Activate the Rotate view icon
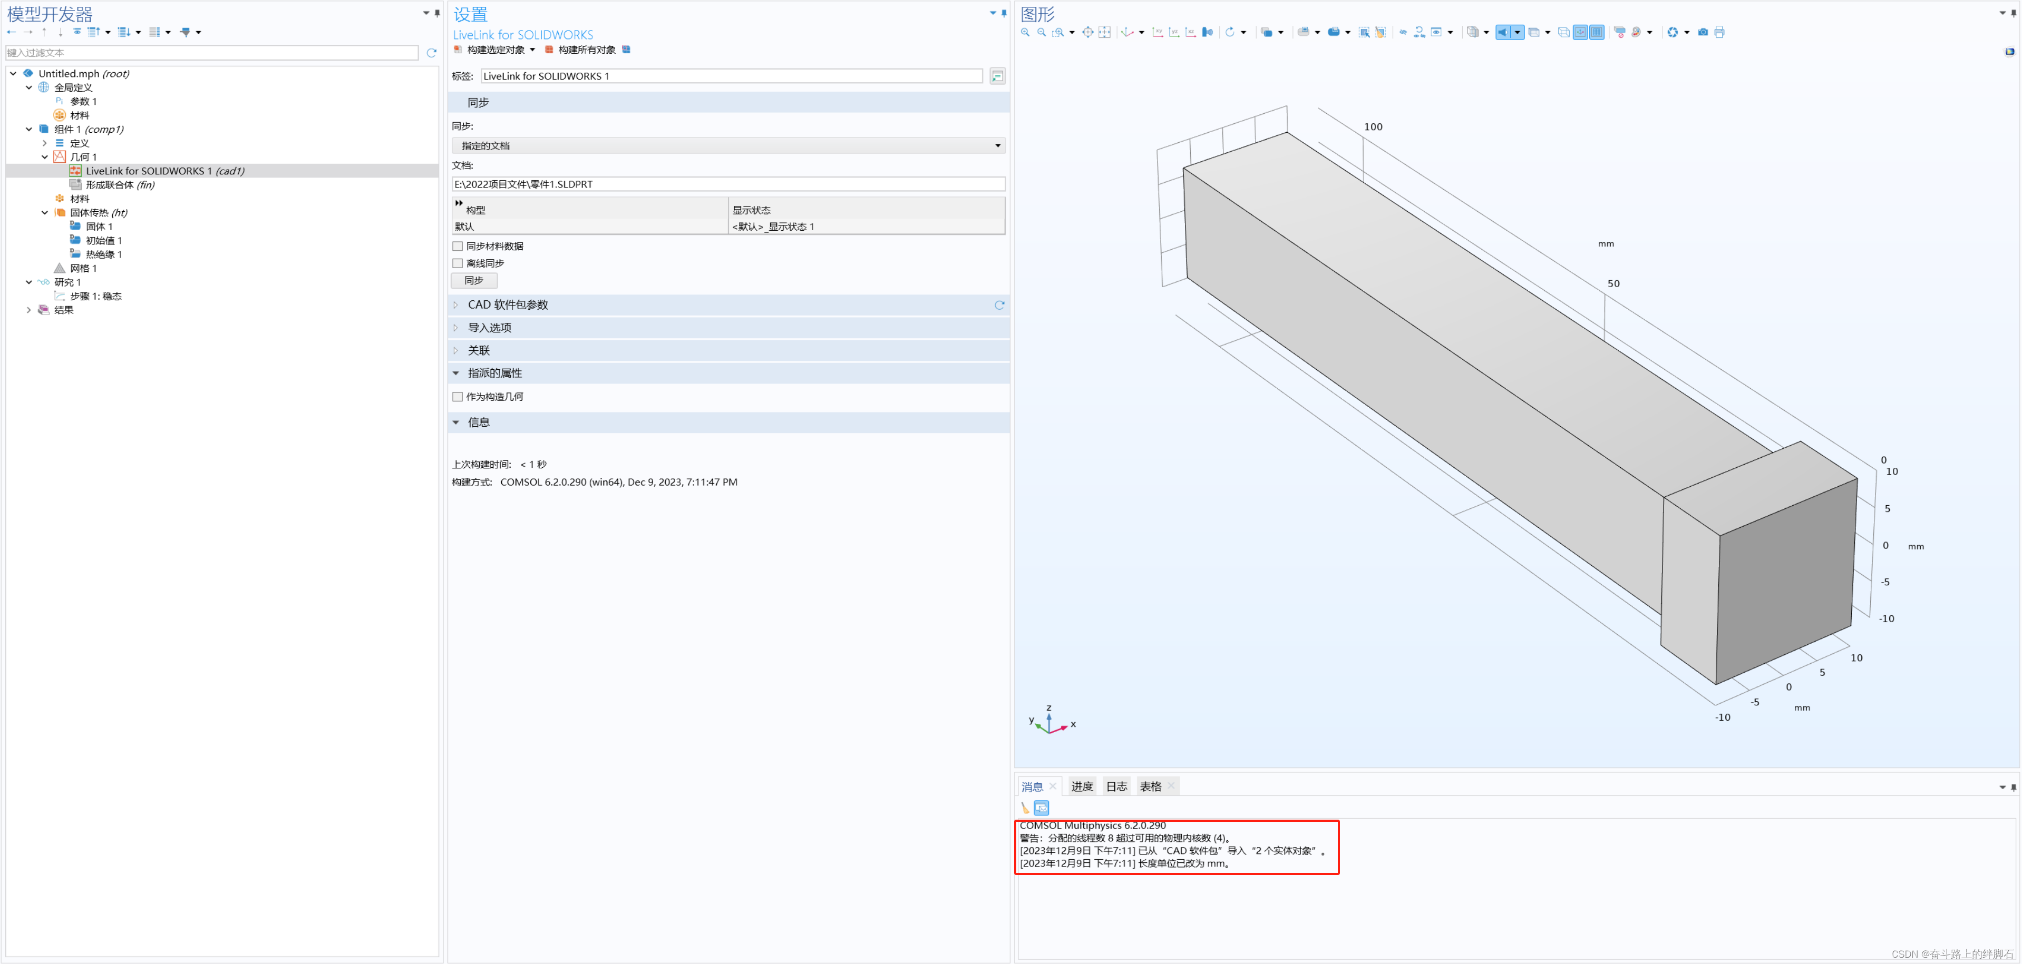This screenshot has height=964, width=2022. [1230, 32]
